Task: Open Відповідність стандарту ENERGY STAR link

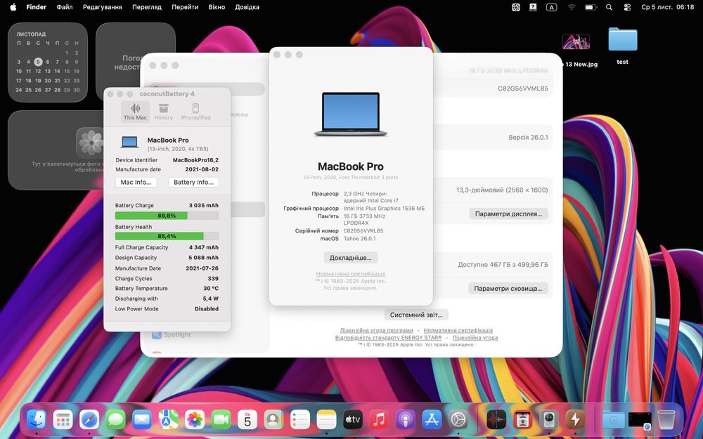Action: pyautogui.click(x=388, y=337)
